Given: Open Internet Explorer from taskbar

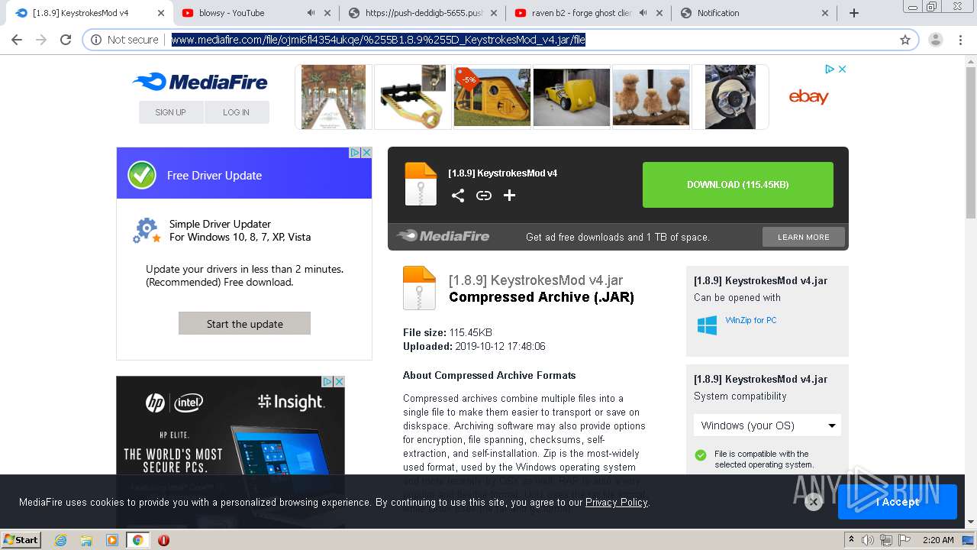Looking at the screenshot, I should pos(61,540).
